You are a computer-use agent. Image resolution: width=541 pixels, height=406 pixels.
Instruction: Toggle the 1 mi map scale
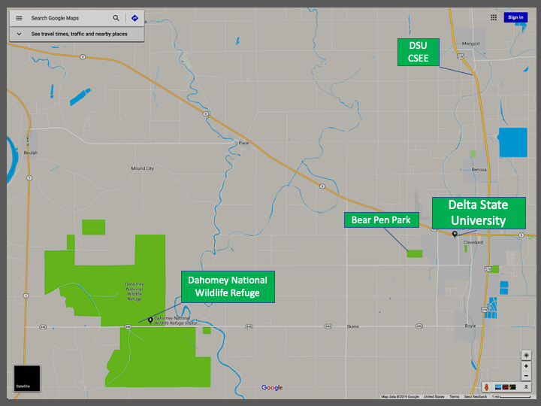512,397
